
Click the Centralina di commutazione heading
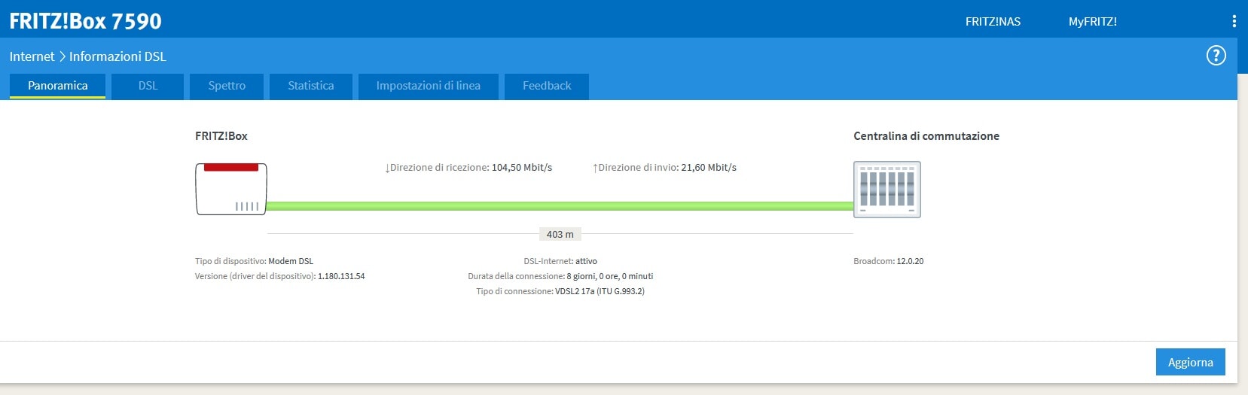pyautogui.click(x=926, y=136)
